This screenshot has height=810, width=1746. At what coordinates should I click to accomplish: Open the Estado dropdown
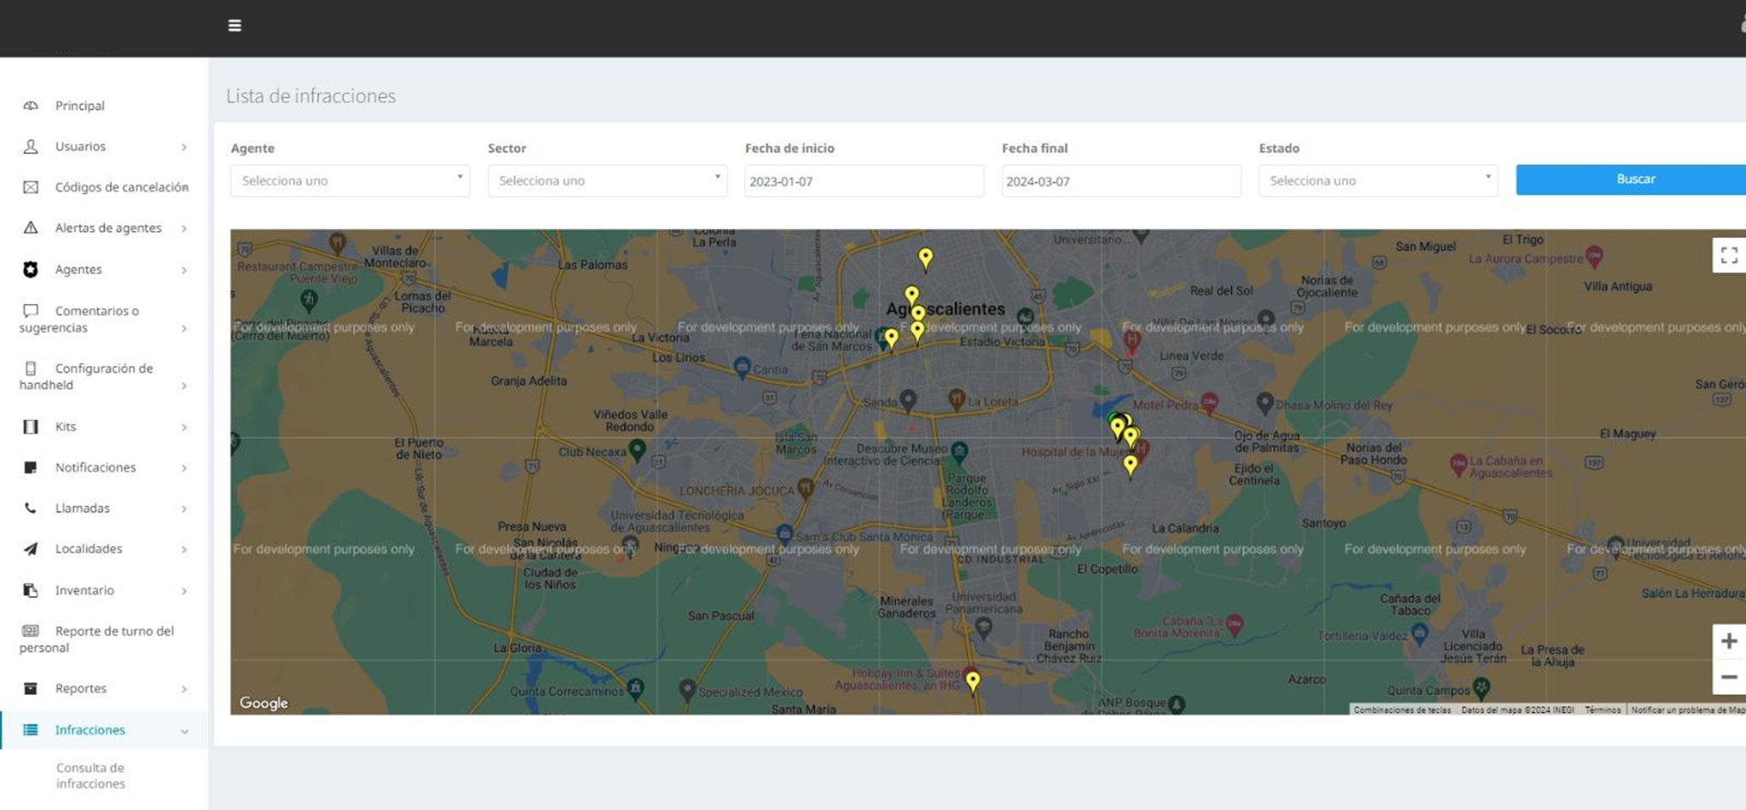click(x=1379, y=181)
